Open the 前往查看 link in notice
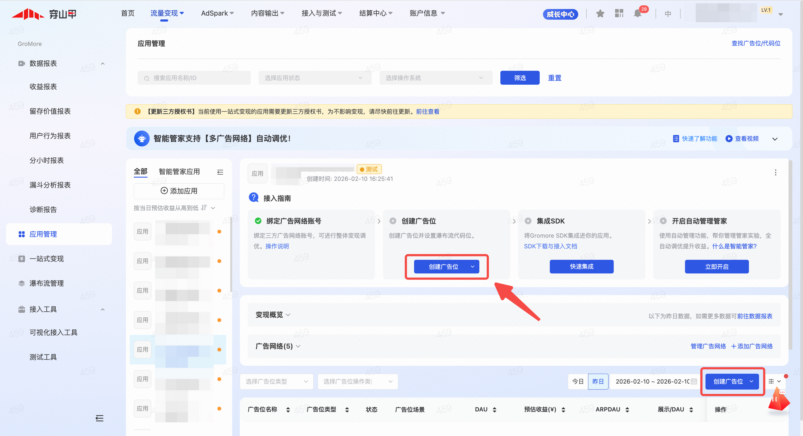The height and width of the screenshot is (436, 803). [x=427, y=112]
